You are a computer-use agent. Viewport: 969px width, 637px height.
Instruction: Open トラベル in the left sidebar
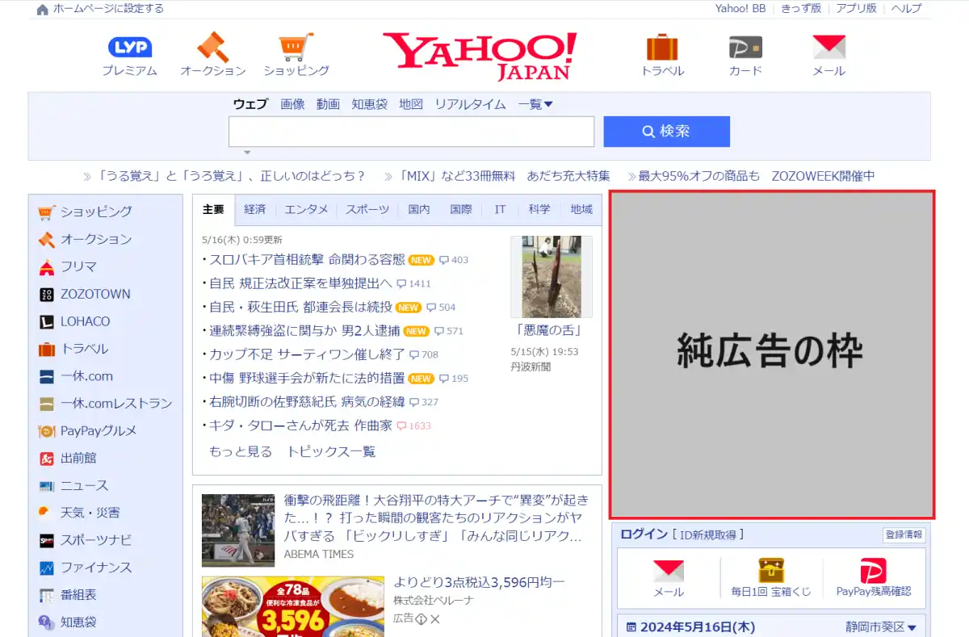[x=84, y=349]
